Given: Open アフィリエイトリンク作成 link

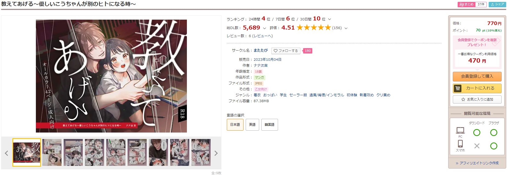Looking at the screenshot, I should coord(477,163).
